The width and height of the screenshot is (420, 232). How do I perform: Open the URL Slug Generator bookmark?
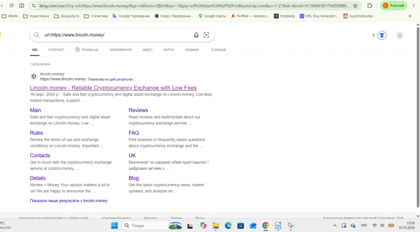[x=319, y=16]
